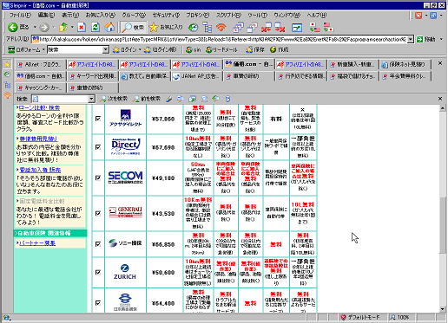Click the green Back arrow icon
This screenshot has height=323, width=448.
pyautogui.click(x=12, y=28)
